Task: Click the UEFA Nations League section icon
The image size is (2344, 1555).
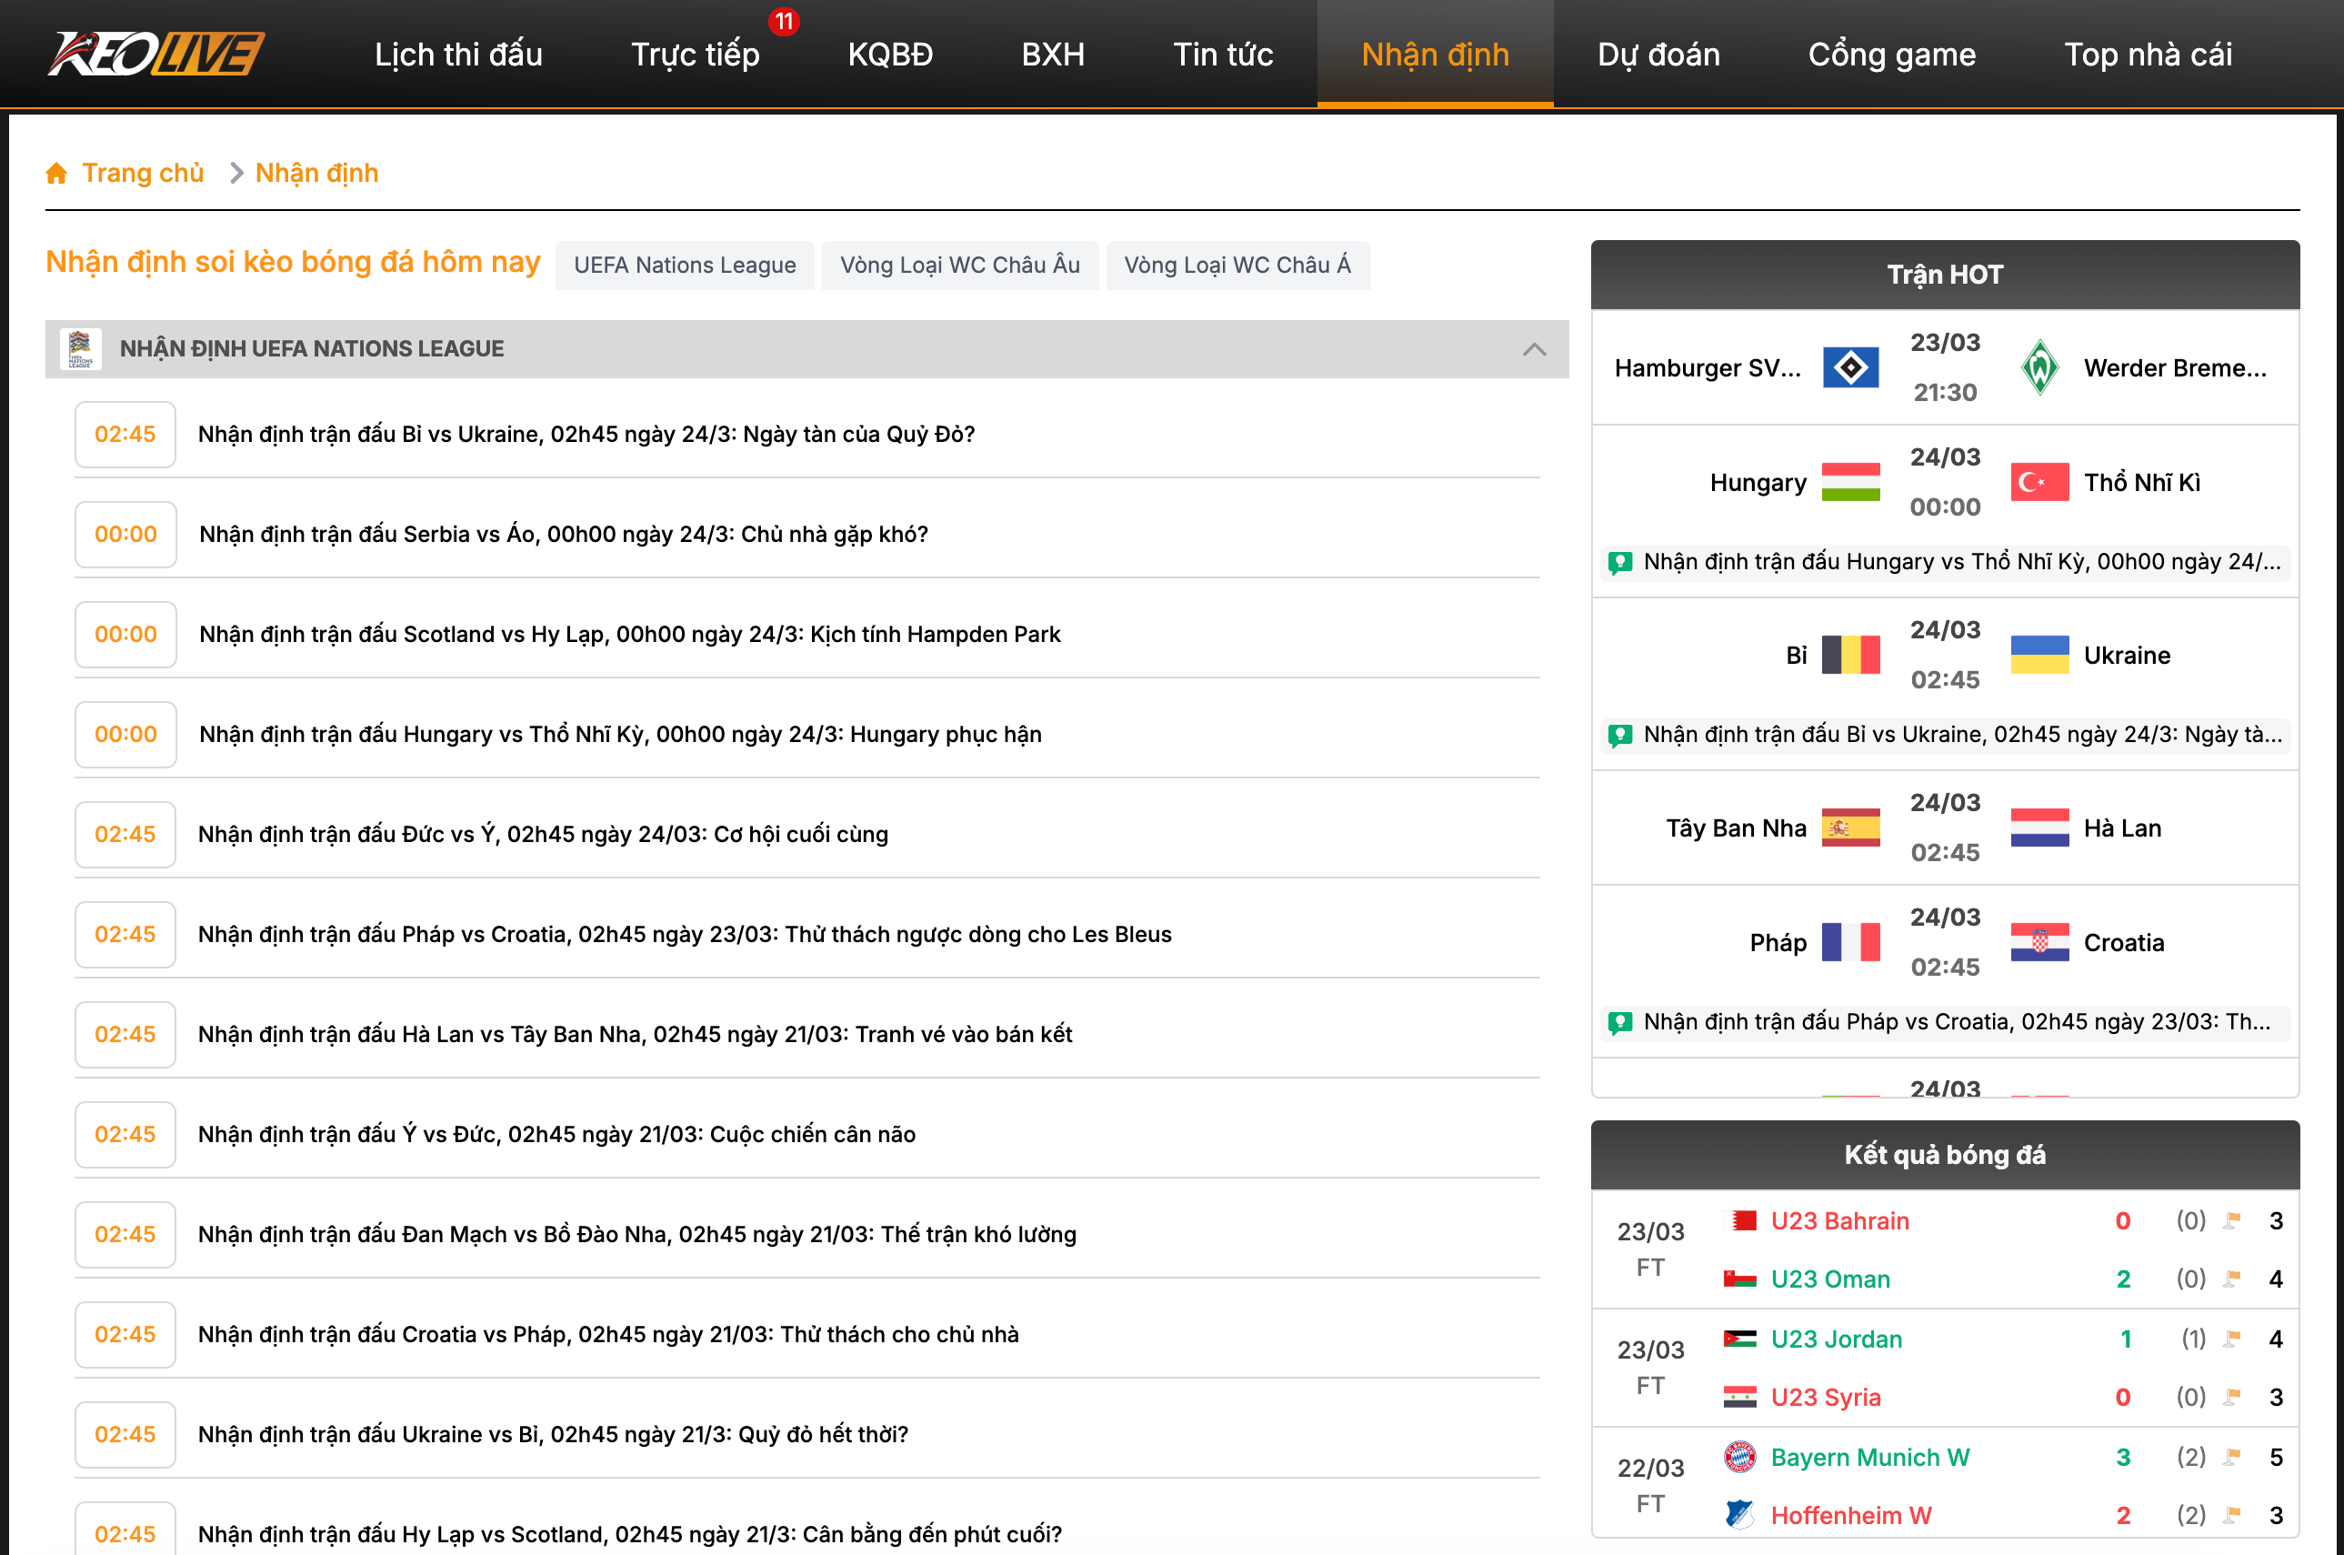Action: 80,349
